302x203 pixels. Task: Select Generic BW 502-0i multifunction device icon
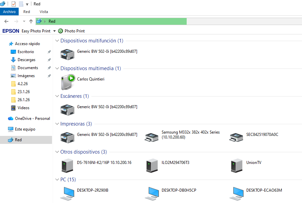(67, 54)
